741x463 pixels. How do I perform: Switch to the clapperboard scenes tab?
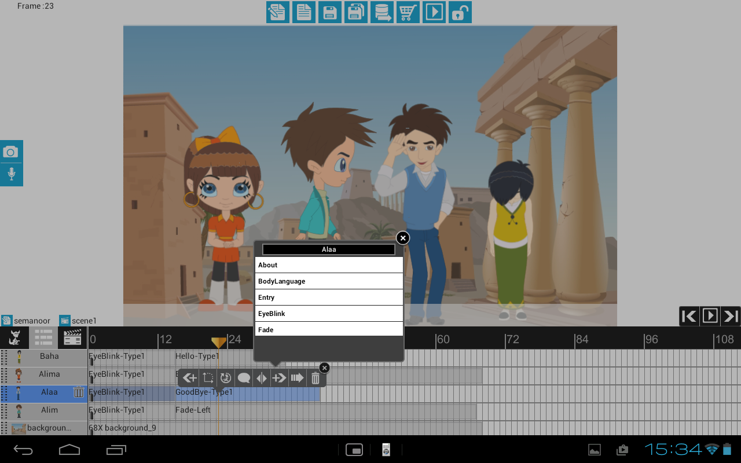point(72,337)
